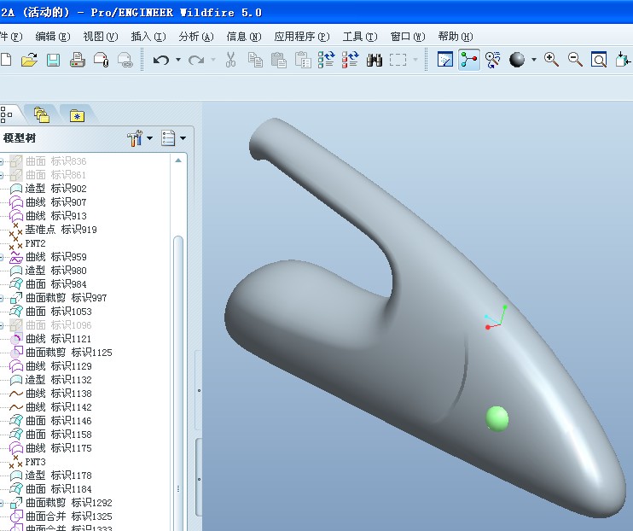Select 曲面裁剪 标识1125 in model tree
This screenshot has height=531, width=633.
(61, 353)
